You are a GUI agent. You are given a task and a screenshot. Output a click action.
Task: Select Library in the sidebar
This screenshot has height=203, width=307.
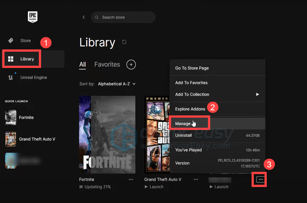27,59
